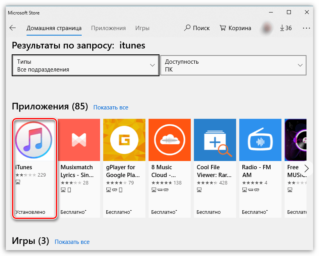Click the user profile avatar
Image resolution: width=319 pixels, height=256 pixels.
267,28
